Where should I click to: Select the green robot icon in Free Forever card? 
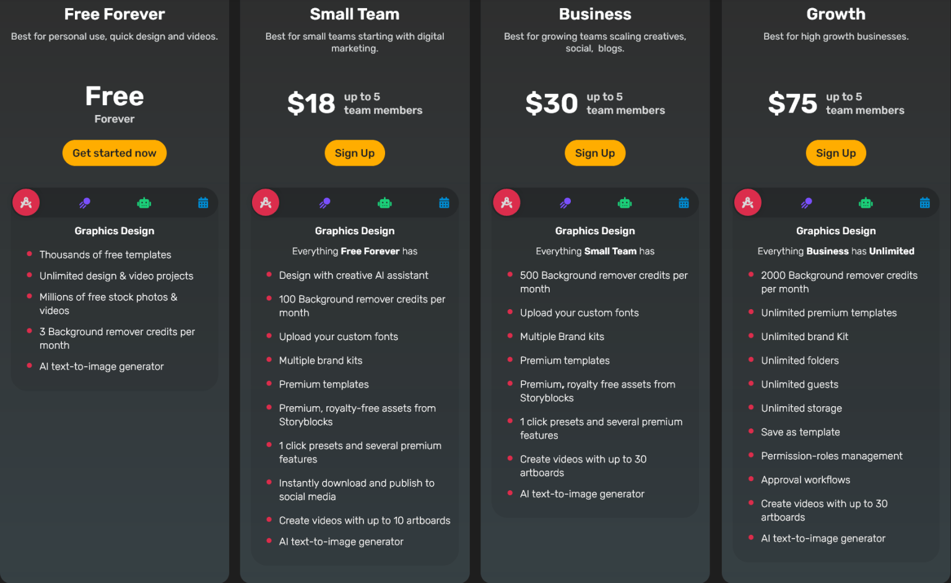pos(144,202)
